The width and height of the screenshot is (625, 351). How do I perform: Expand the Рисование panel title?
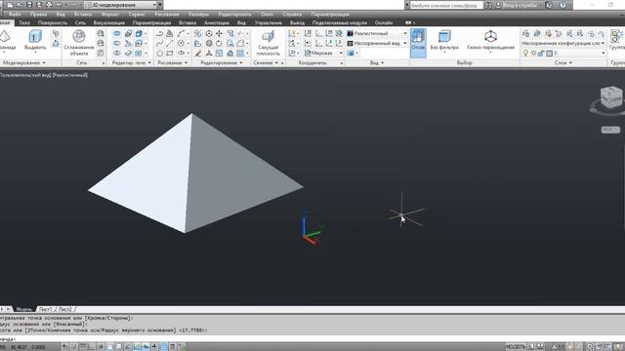point(172,62)
